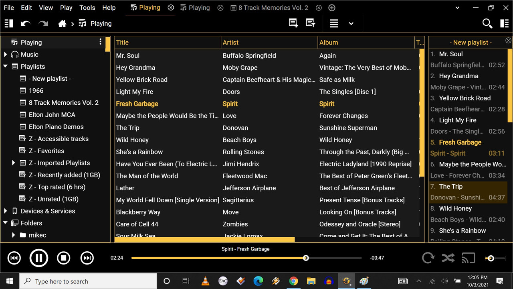
Task: Expand Devices & Services node
Action: click(x=5, y=211)
